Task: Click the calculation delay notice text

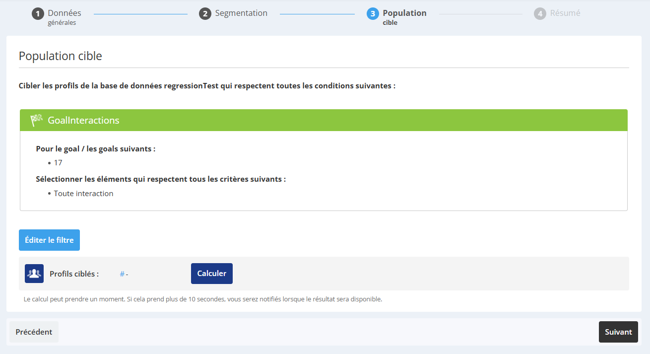Action: (203, 299)
